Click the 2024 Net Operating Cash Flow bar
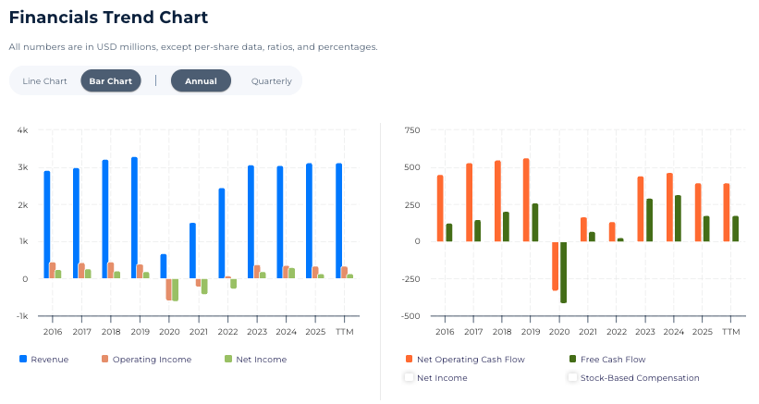Image resolution: width=759 pixels, height=404 pixels. [669, 207]
